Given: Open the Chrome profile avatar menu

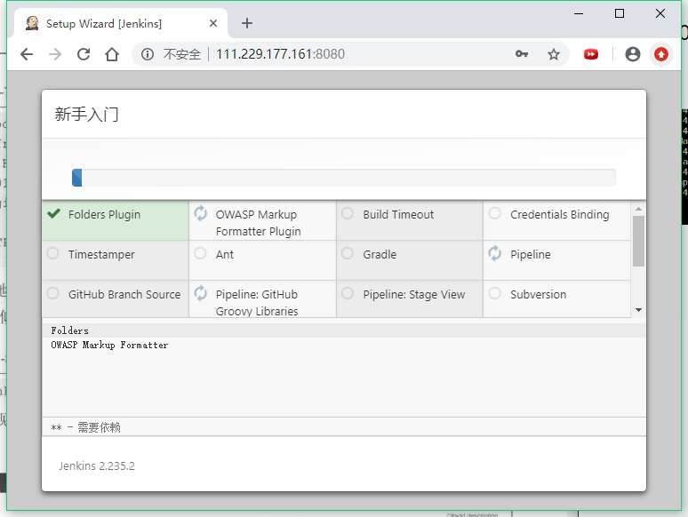Looking at the screenshot, I should (632, 54).
